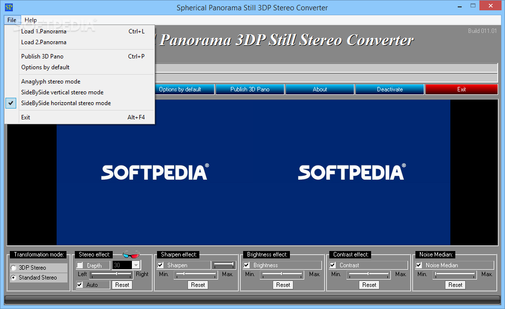Open the Depth value 30 dropdown

coord(136,265)
